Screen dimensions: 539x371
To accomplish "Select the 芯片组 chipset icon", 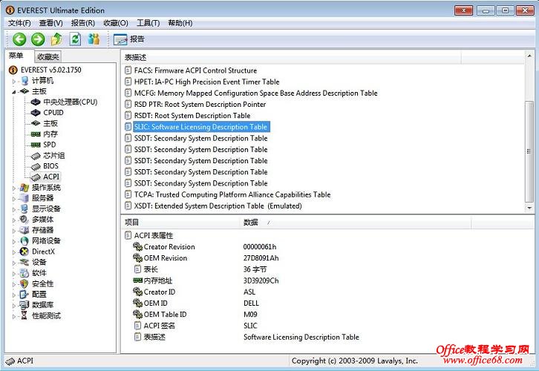I will tap(36, 156).
